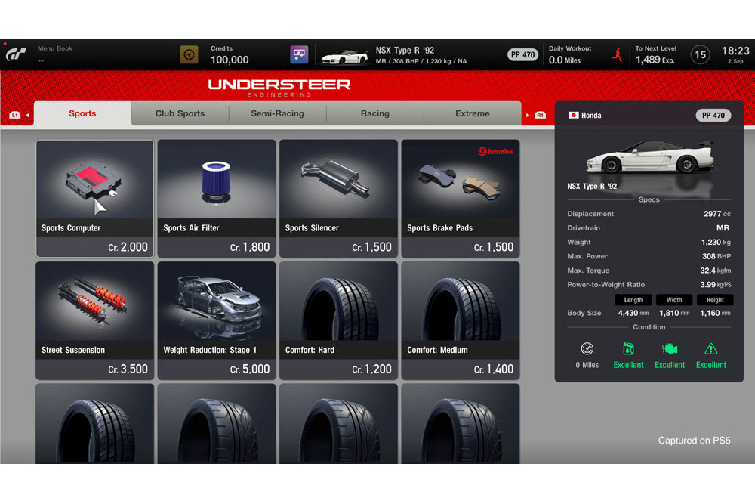
Task: Pick the Sports Brake Pads card
Action: coord(461,199)
